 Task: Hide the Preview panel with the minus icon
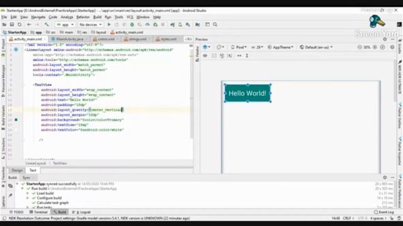click(392, 39)
